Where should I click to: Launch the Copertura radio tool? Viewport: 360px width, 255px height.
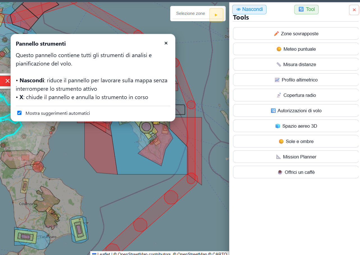[296, 95]
